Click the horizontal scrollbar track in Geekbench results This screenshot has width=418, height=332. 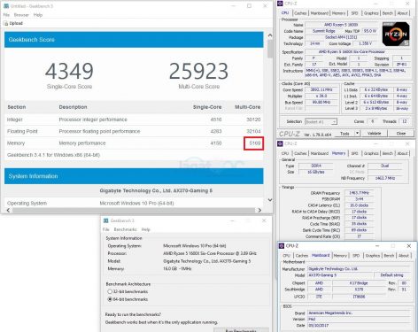click(134, 210)
